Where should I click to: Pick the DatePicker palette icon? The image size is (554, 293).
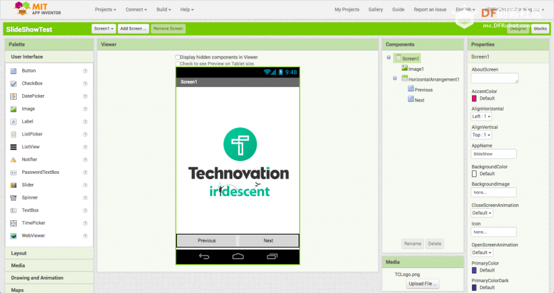click(13, 96)
